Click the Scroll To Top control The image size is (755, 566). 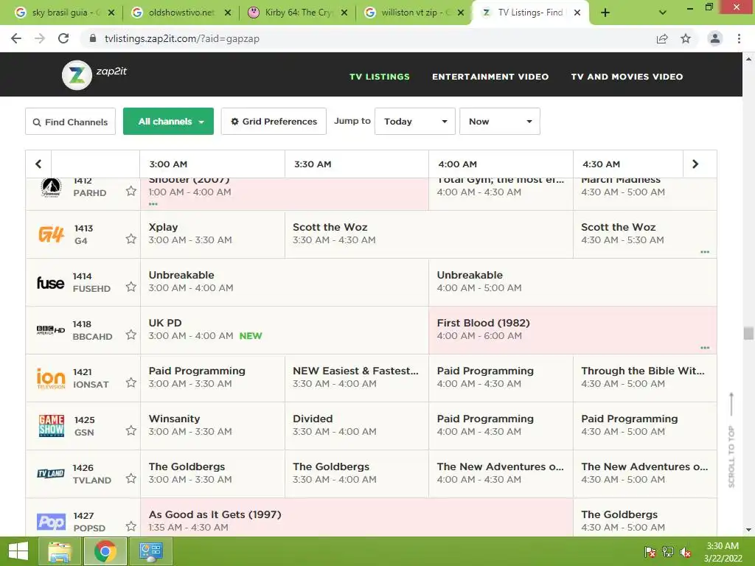[731, 440]
